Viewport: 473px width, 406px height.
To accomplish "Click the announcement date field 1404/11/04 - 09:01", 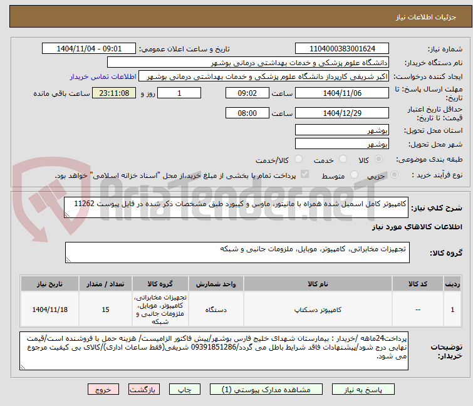I will pyautogui.click(x=89, y=49).
